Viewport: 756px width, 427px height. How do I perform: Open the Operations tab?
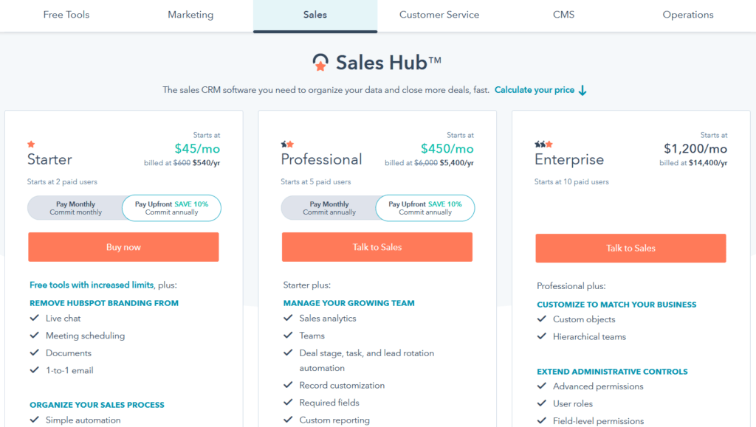pos(688,15)
